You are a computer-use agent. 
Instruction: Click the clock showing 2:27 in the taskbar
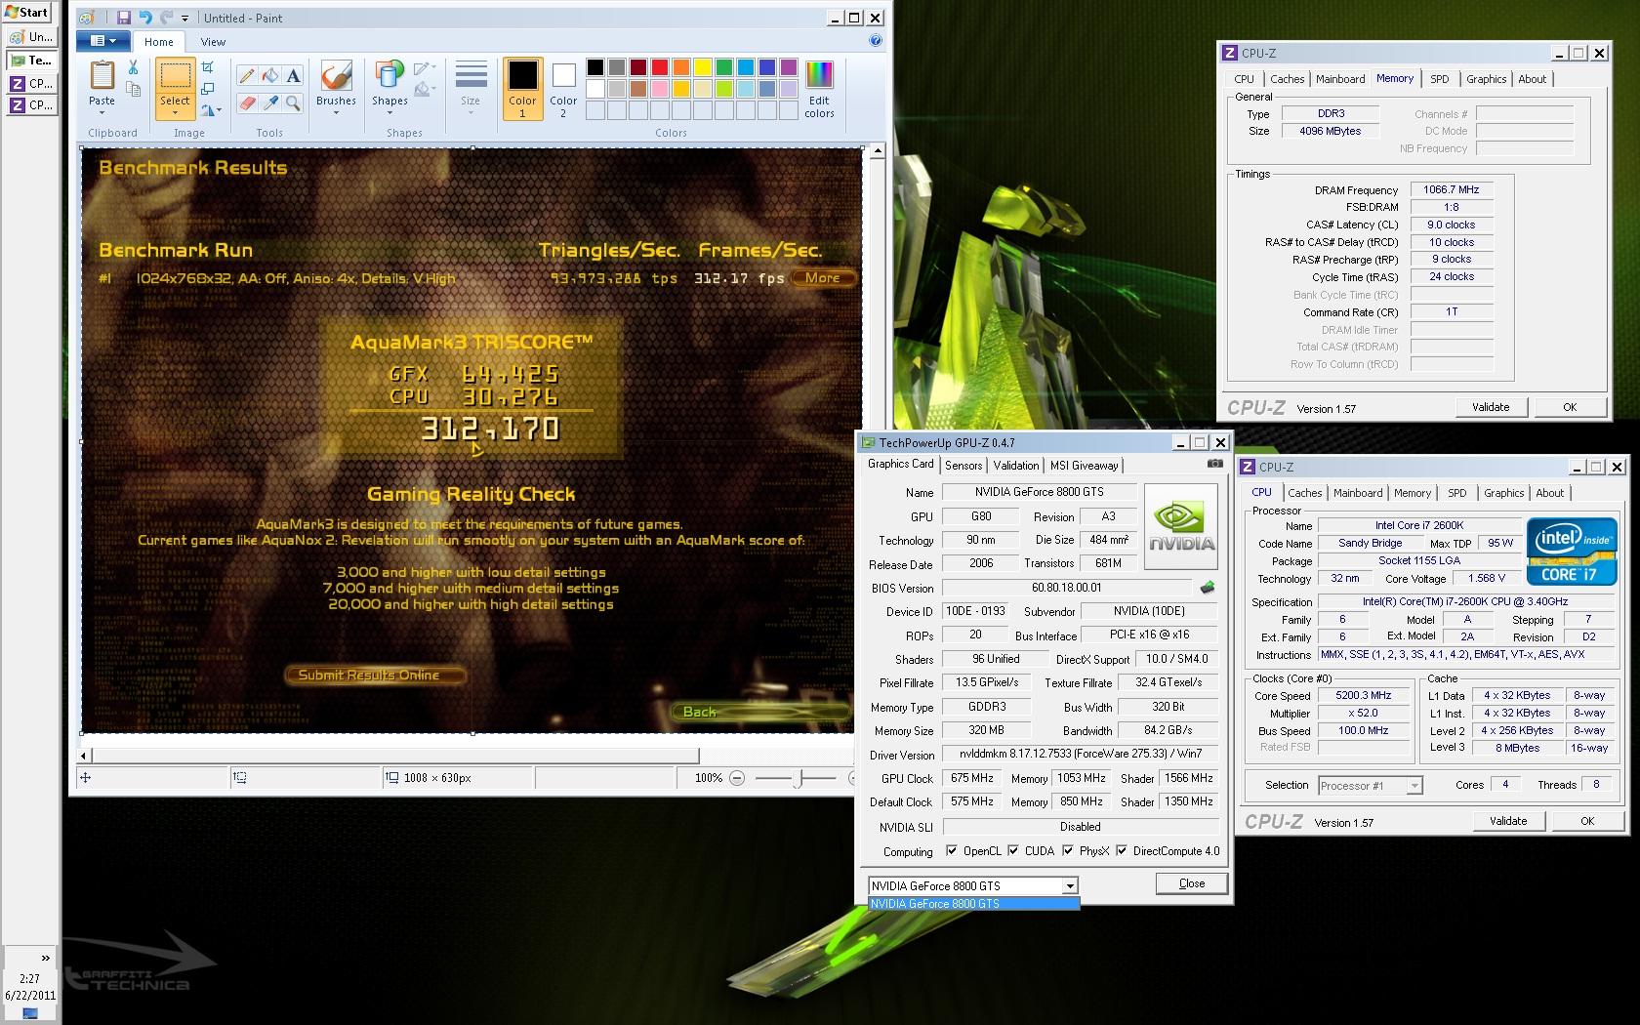point(30,978)
